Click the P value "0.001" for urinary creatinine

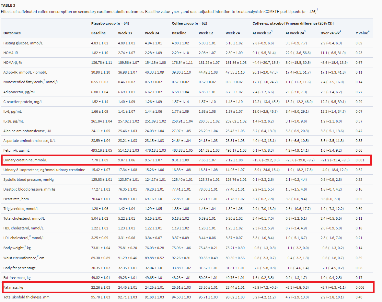coord(360,160)
